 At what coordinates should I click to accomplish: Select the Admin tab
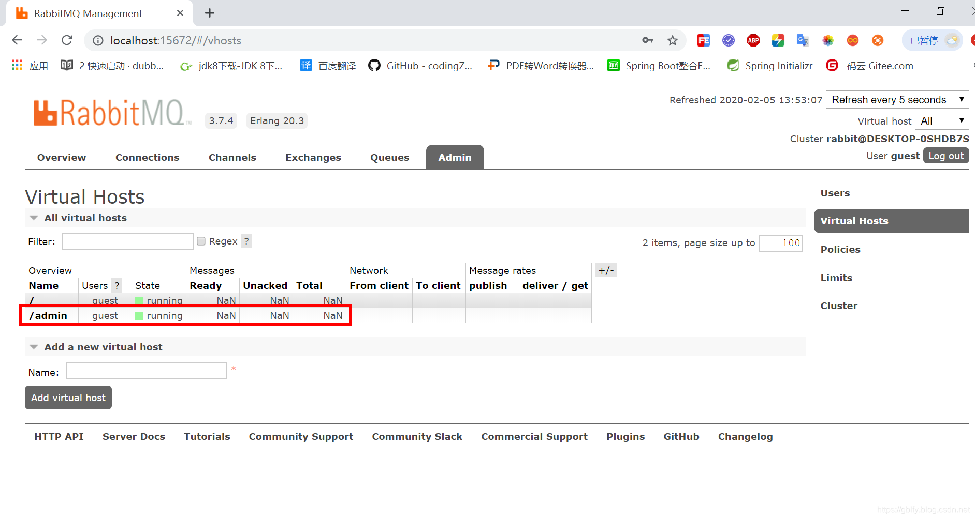[455, 157]
